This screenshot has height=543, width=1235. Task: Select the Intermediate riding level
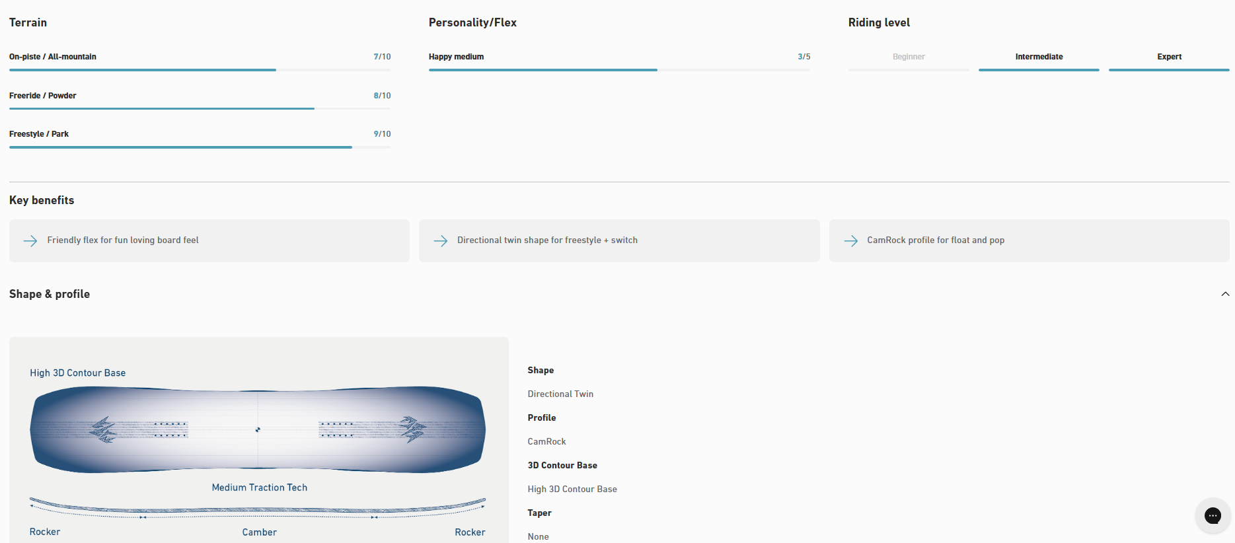coord(1039,57)
